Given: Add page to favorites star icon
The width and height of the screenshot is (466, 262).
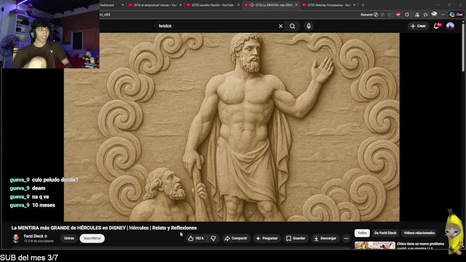Looking at the screenshot, I should pos(390,15).
